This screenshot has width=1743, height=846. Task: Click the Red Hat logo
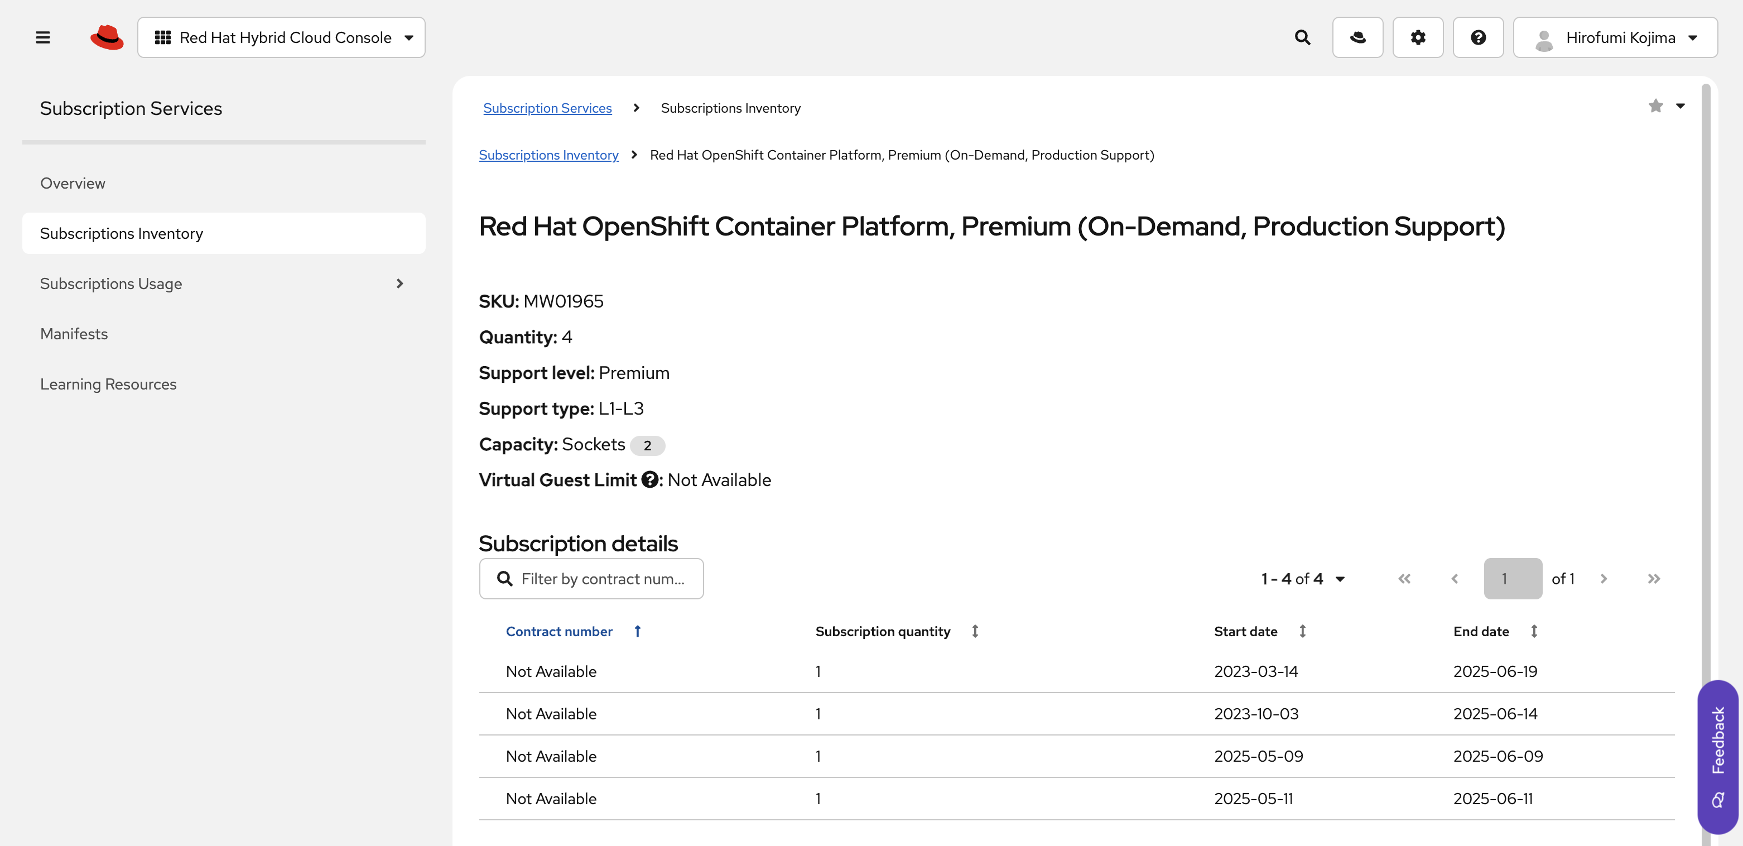(x=107, y=37)
